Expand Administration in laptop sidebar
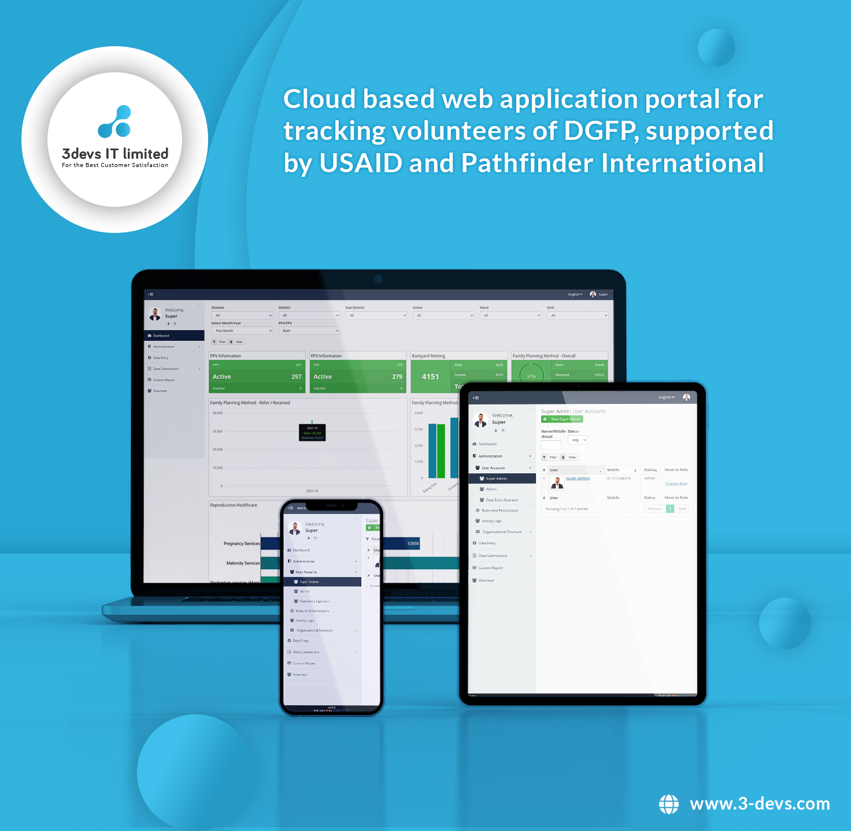This screenshot has width=851, height=831. point(174,346)
